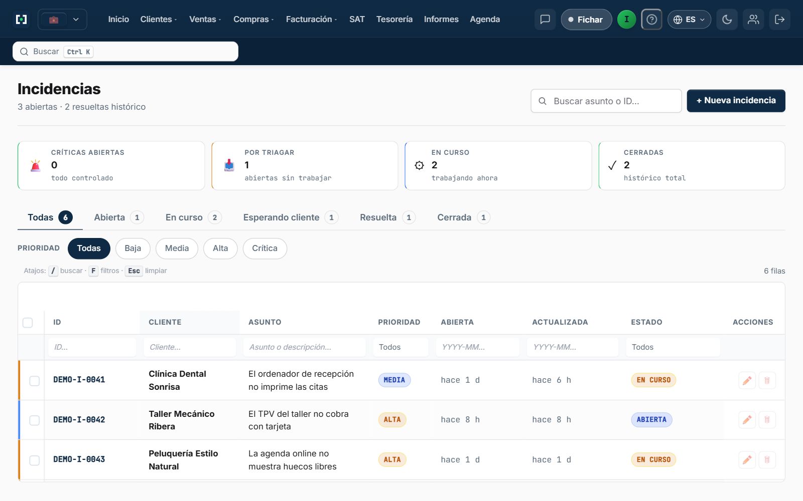Screen dimensions: 803x501
Task: Expand the Clientes menu
Action: tap(159, 20)
